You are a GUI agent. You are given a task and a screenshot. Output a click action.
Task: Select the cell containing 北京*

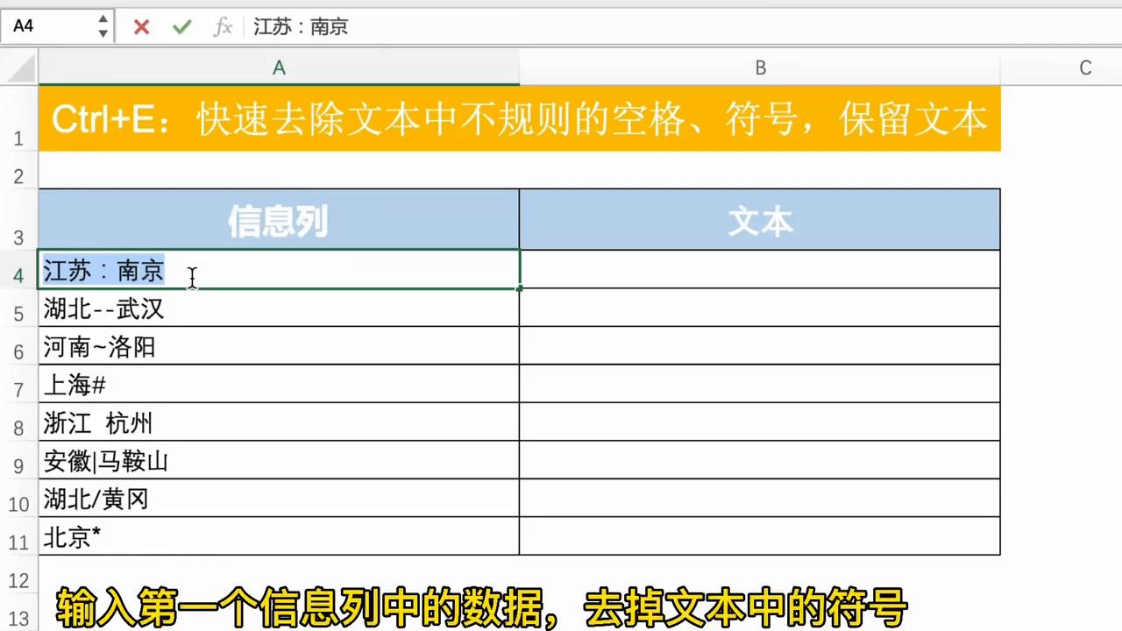pyautogui.click(x=279, y=538)
